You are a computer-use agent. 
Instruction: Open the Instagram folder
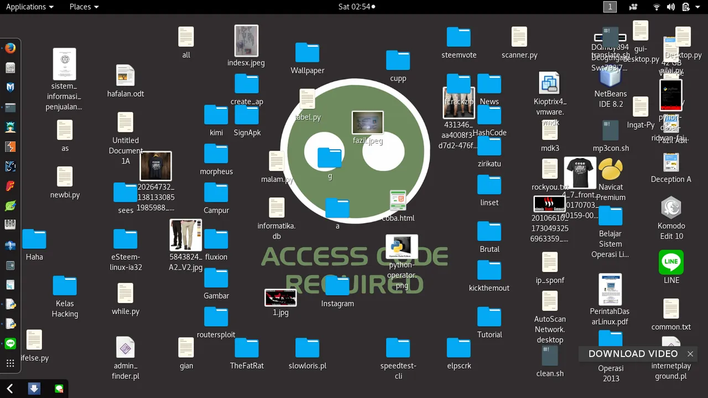pos(337,285)
